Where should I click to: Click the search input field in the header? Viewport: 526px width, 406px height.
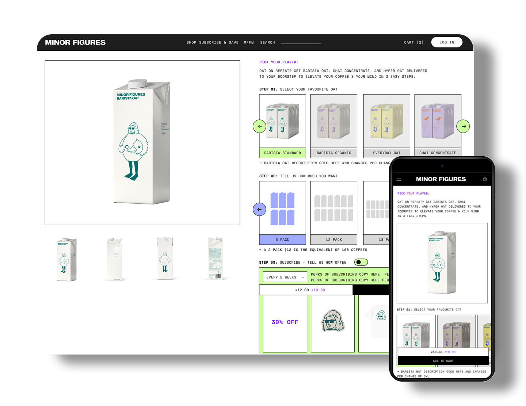click(x=301, y=42)
